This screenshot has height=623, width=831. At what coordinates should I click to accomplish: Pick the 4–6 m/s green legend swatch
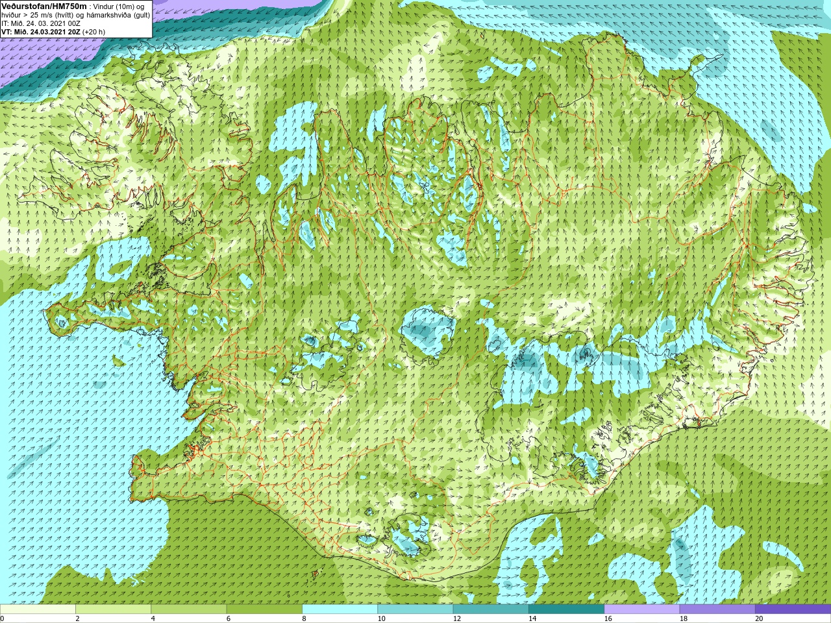(x=188, y=609)
